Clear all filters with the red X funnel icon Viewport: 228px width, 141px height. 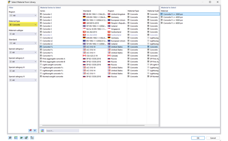(30, 131)
